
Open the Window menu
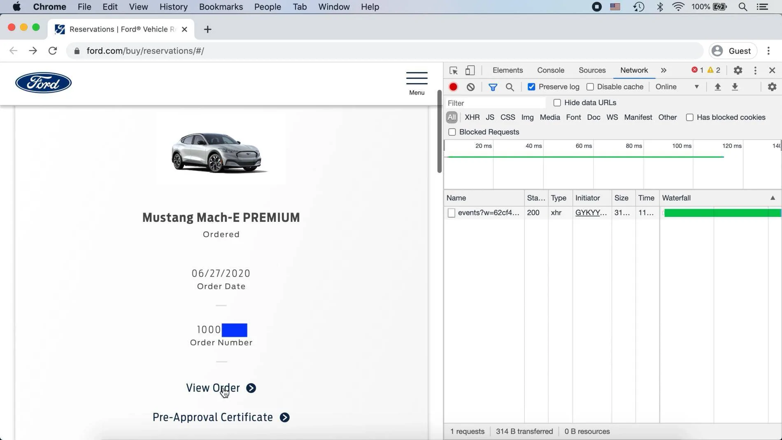point(334,7)
